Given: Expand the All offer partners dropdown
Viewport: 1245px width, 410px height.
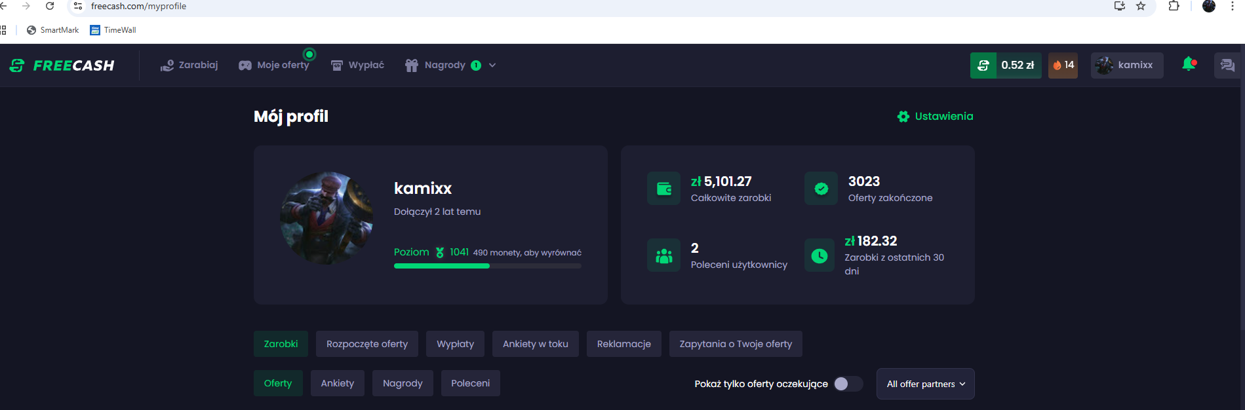Looking at the screenshot, I should click(925, 384).
